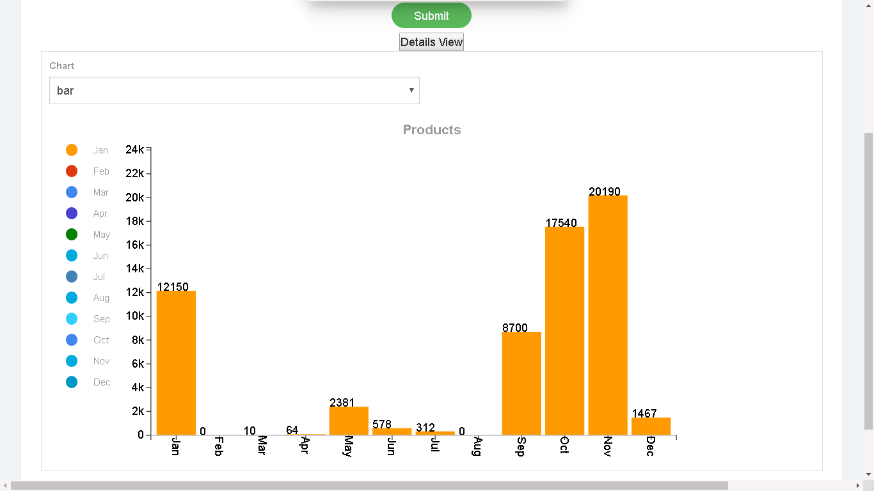Click the dropdown arrow next to 'bar'
Image resolution: width=874 pixels, height=491 pixels.
point(411,90)
